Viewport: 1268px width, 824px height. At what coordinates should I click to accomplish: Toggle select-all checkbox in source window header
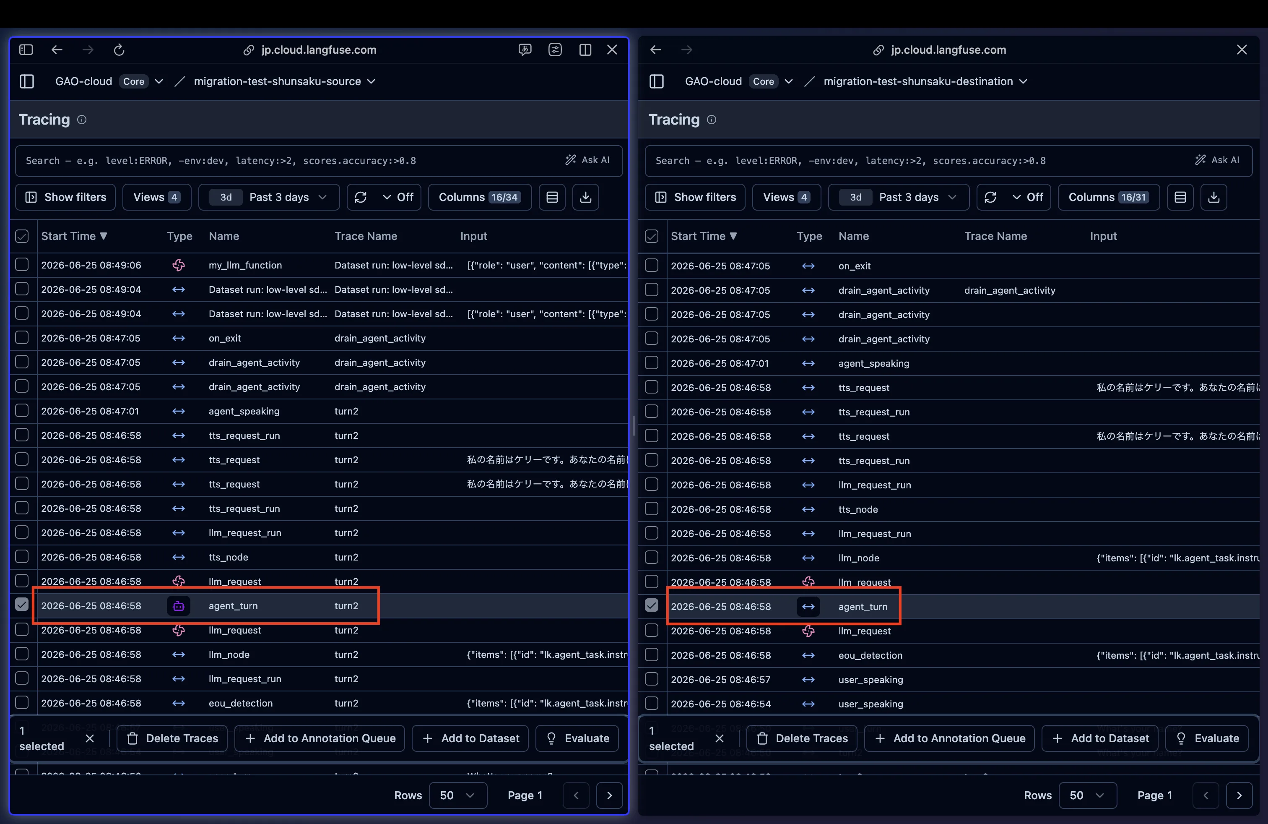coord(22,236)
